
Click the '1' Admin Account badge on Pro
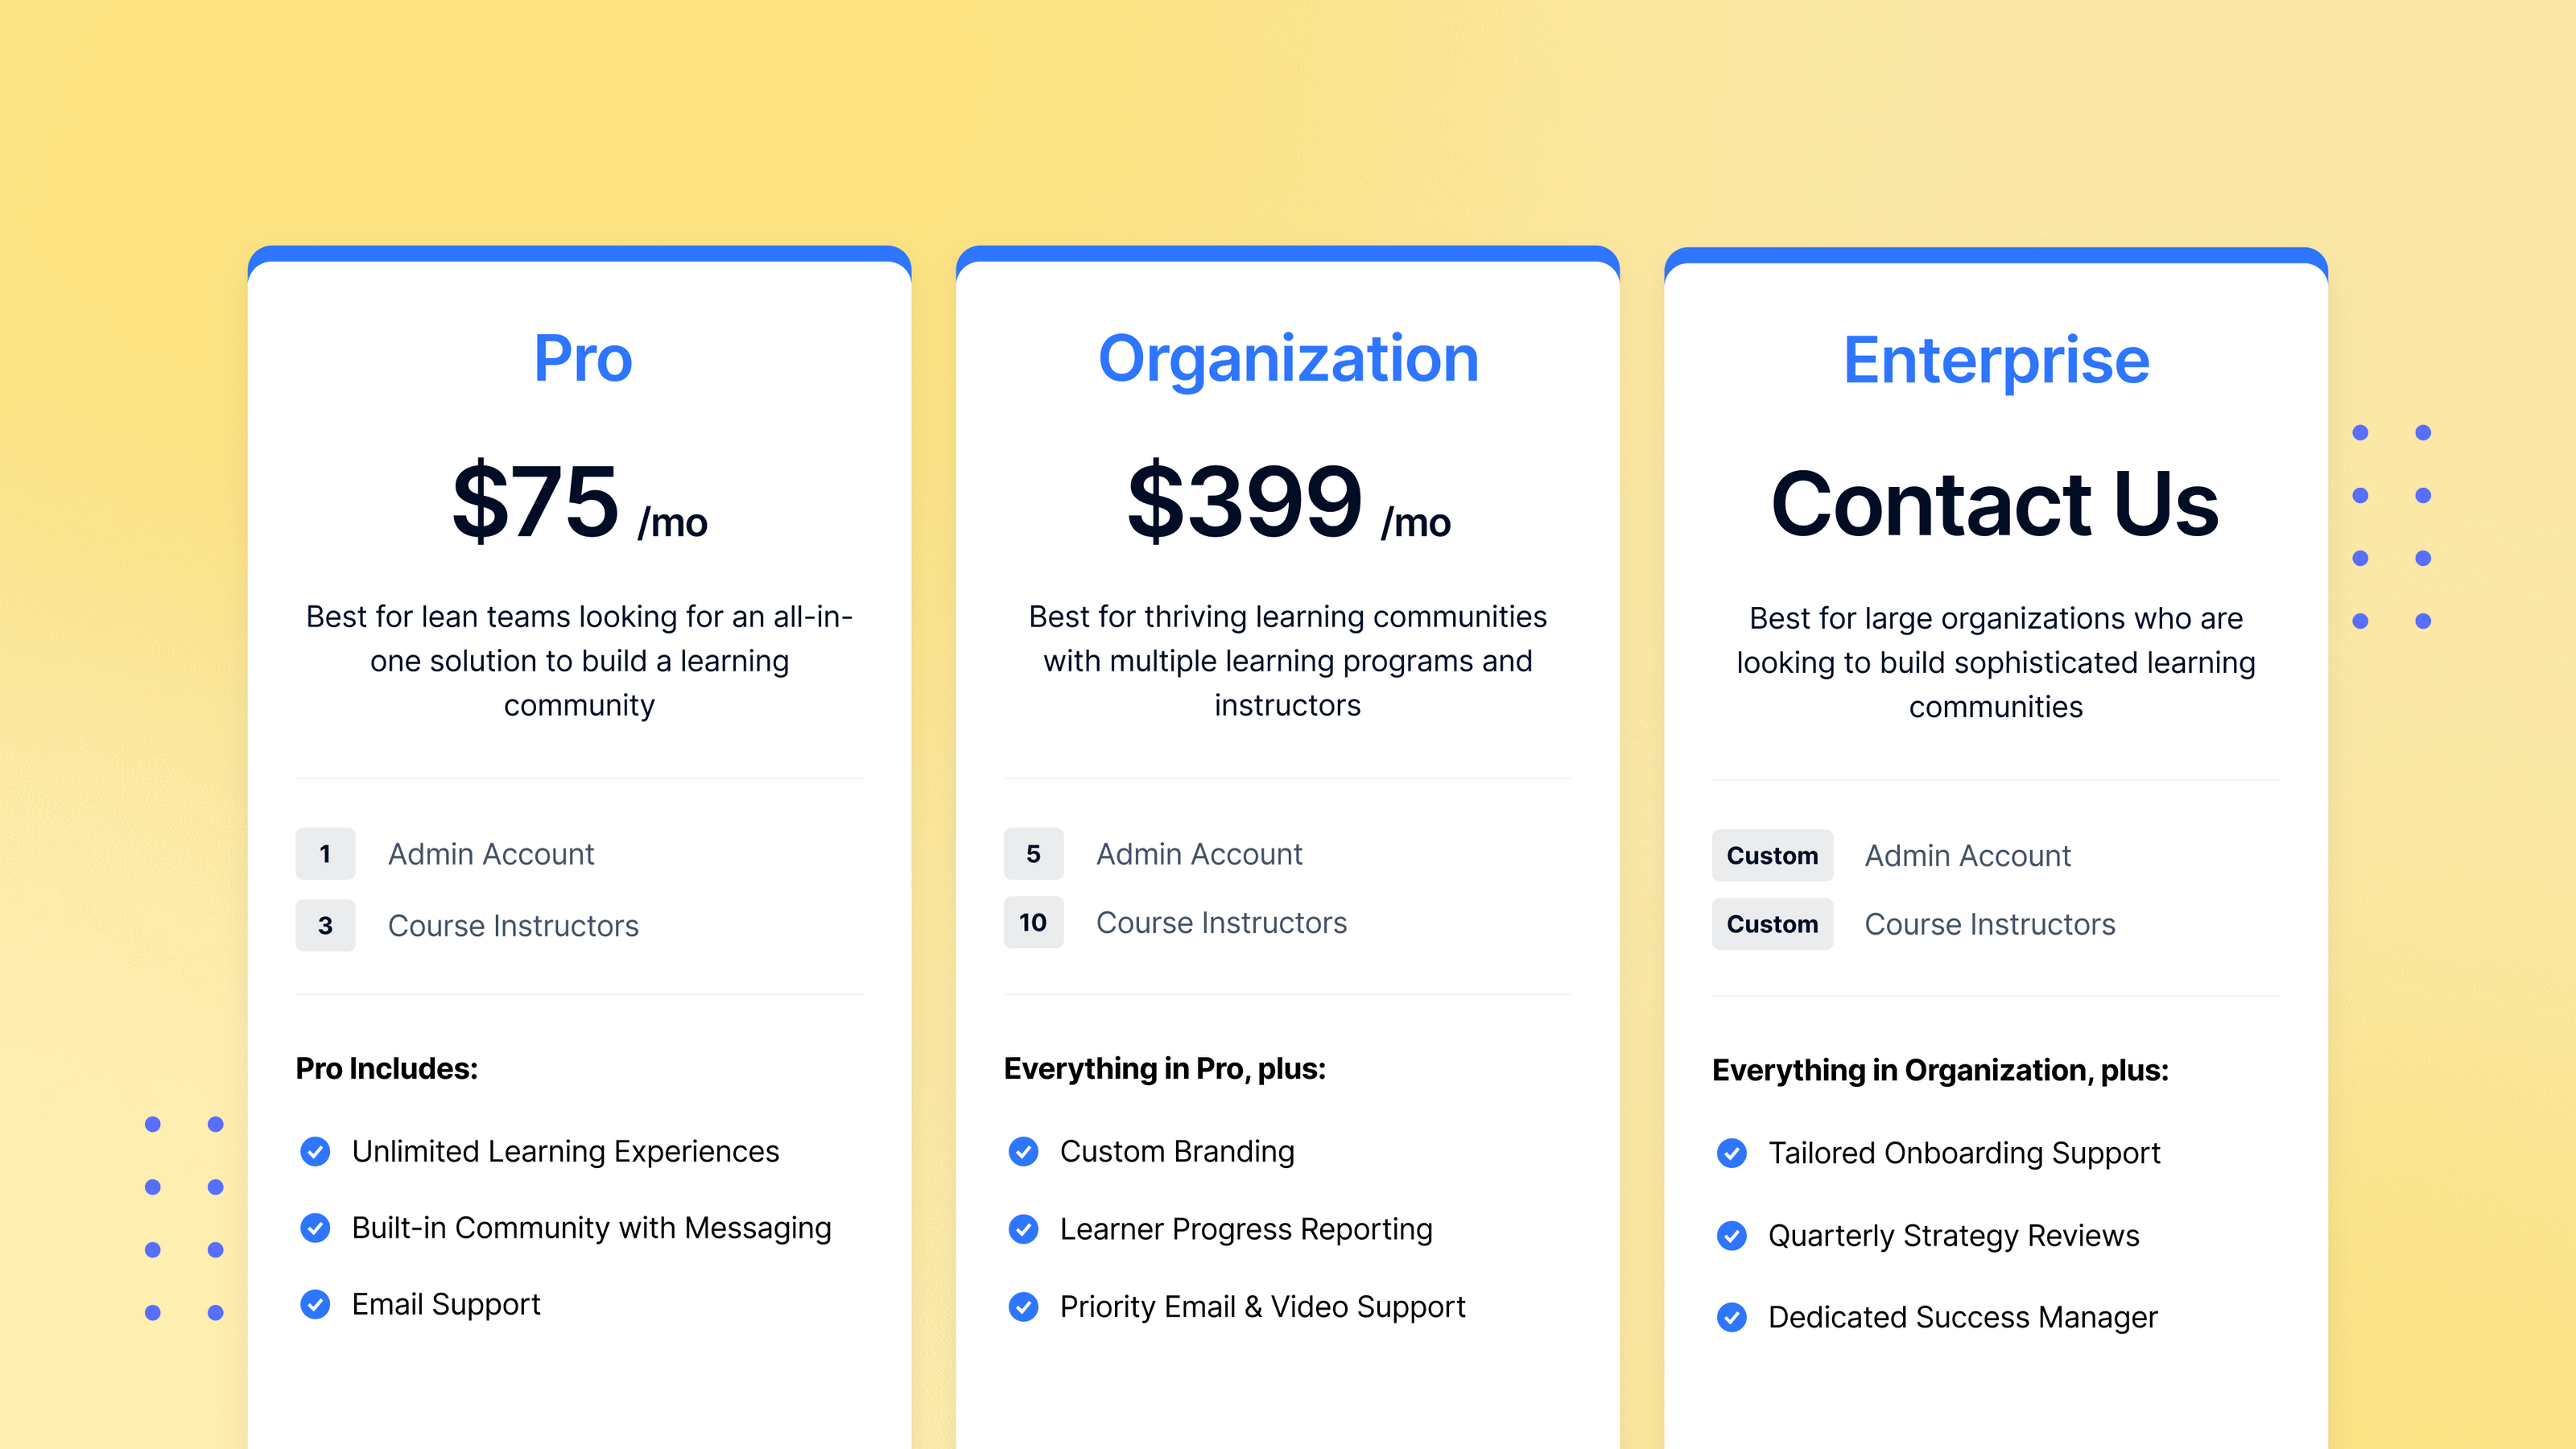tap(325, 854)
